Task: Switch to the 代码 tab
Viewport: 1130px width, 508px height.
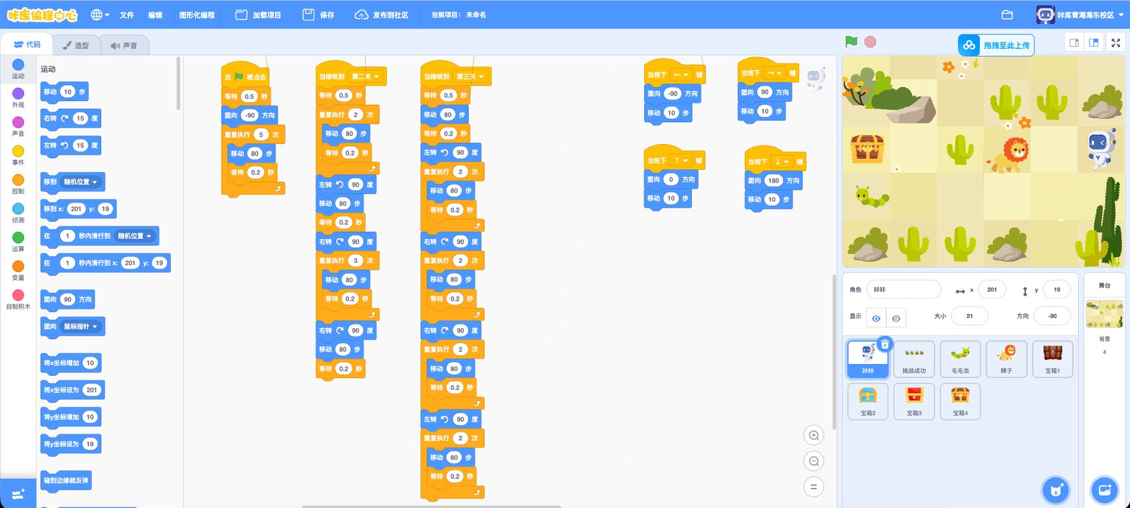Action: (27, 44)
